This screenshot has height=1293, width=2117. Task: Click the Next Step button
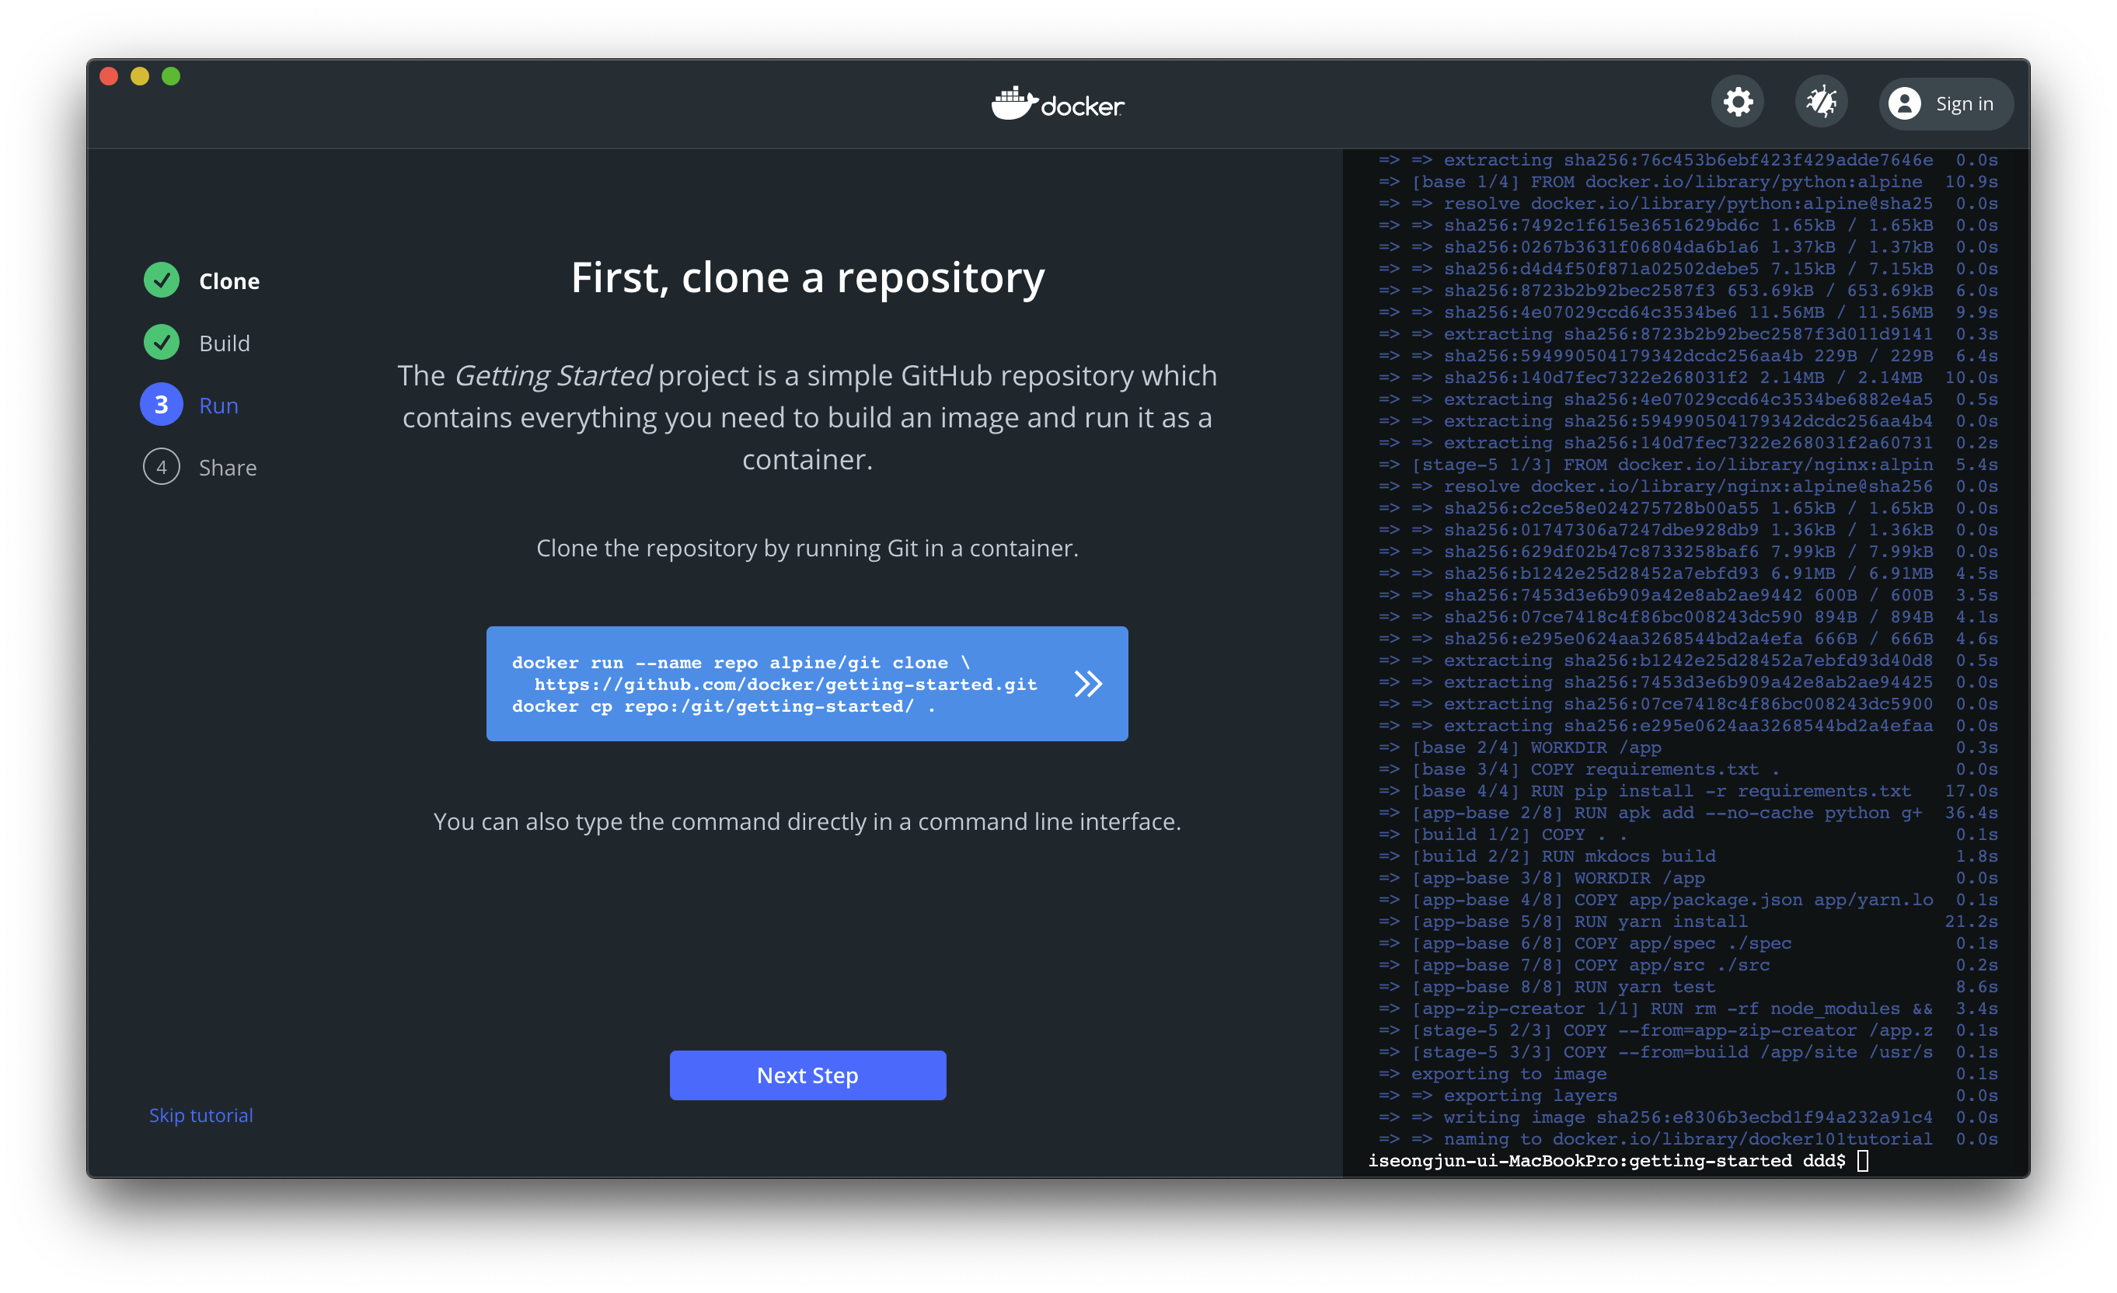click(807, 1075)
